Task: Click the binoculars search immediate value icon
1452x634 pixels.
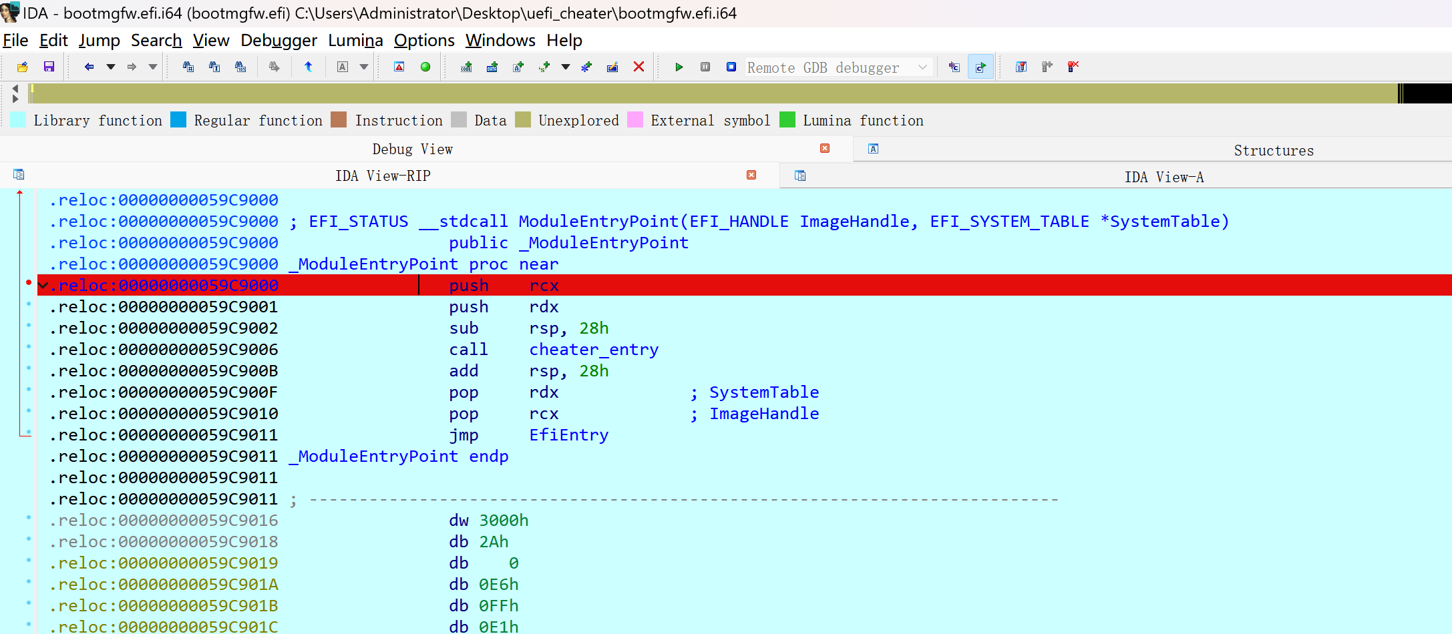Action: [x=188, y=67]
